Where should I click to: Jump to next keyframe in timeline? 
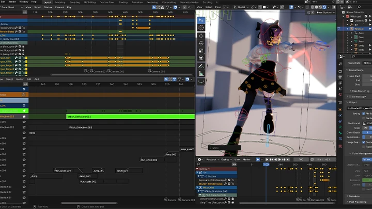284,159
